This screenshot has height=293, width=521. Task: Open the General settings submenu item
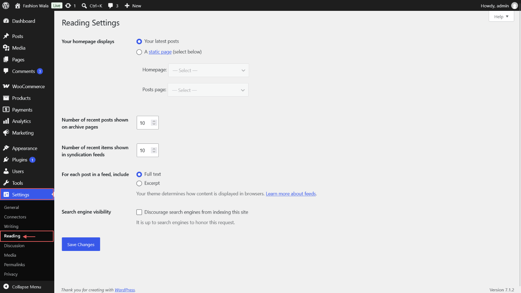tap(12, 207)
